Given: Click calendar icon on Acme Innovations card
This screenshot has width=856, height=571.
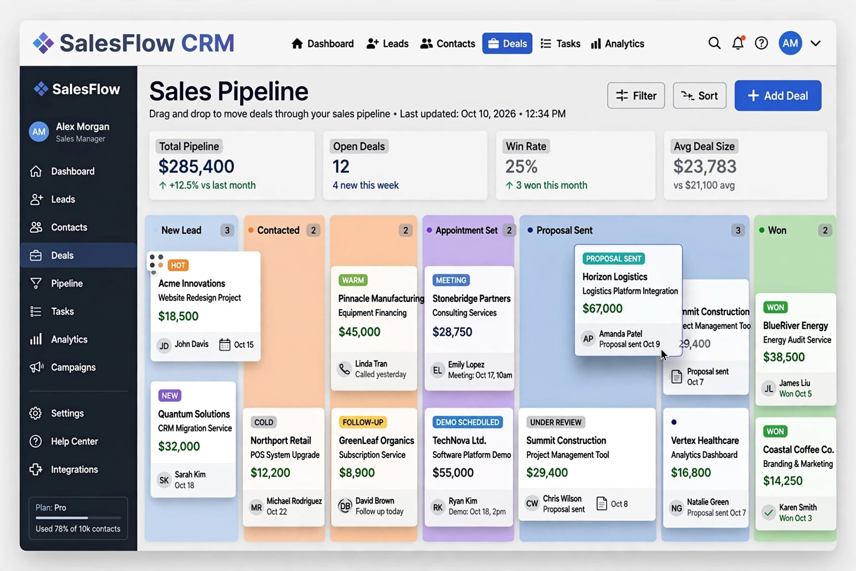Looking at the screenshot, I should [225, 345].
